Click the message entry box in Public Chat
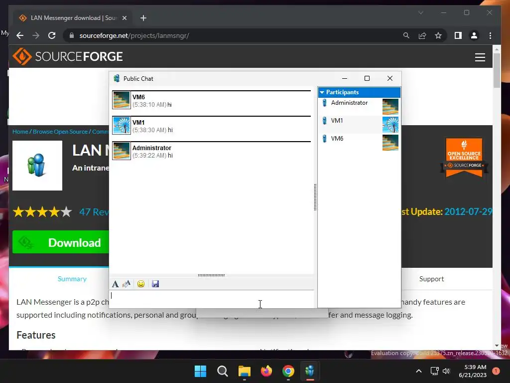 (212, 299)
